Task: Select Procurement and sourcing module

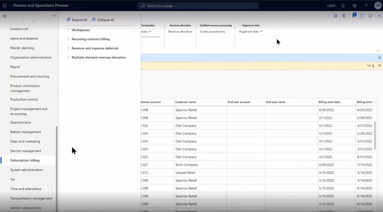Action: tap(30, 76)
